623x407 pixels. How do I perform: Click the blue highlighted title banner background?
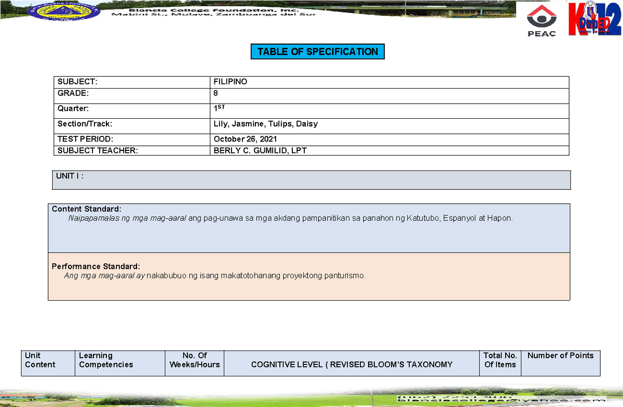click(x=317, y=51)
